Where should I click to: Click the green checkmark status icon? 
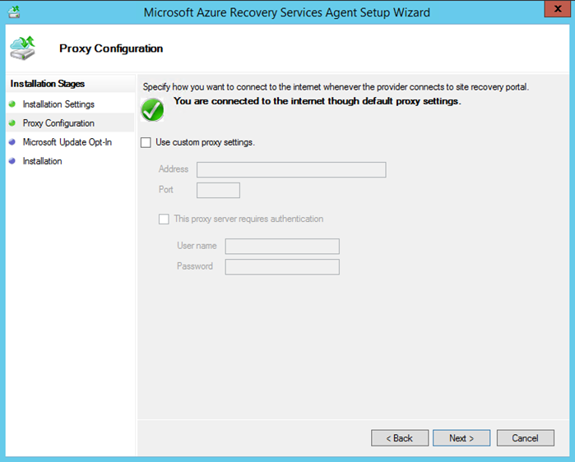[152, 110]
